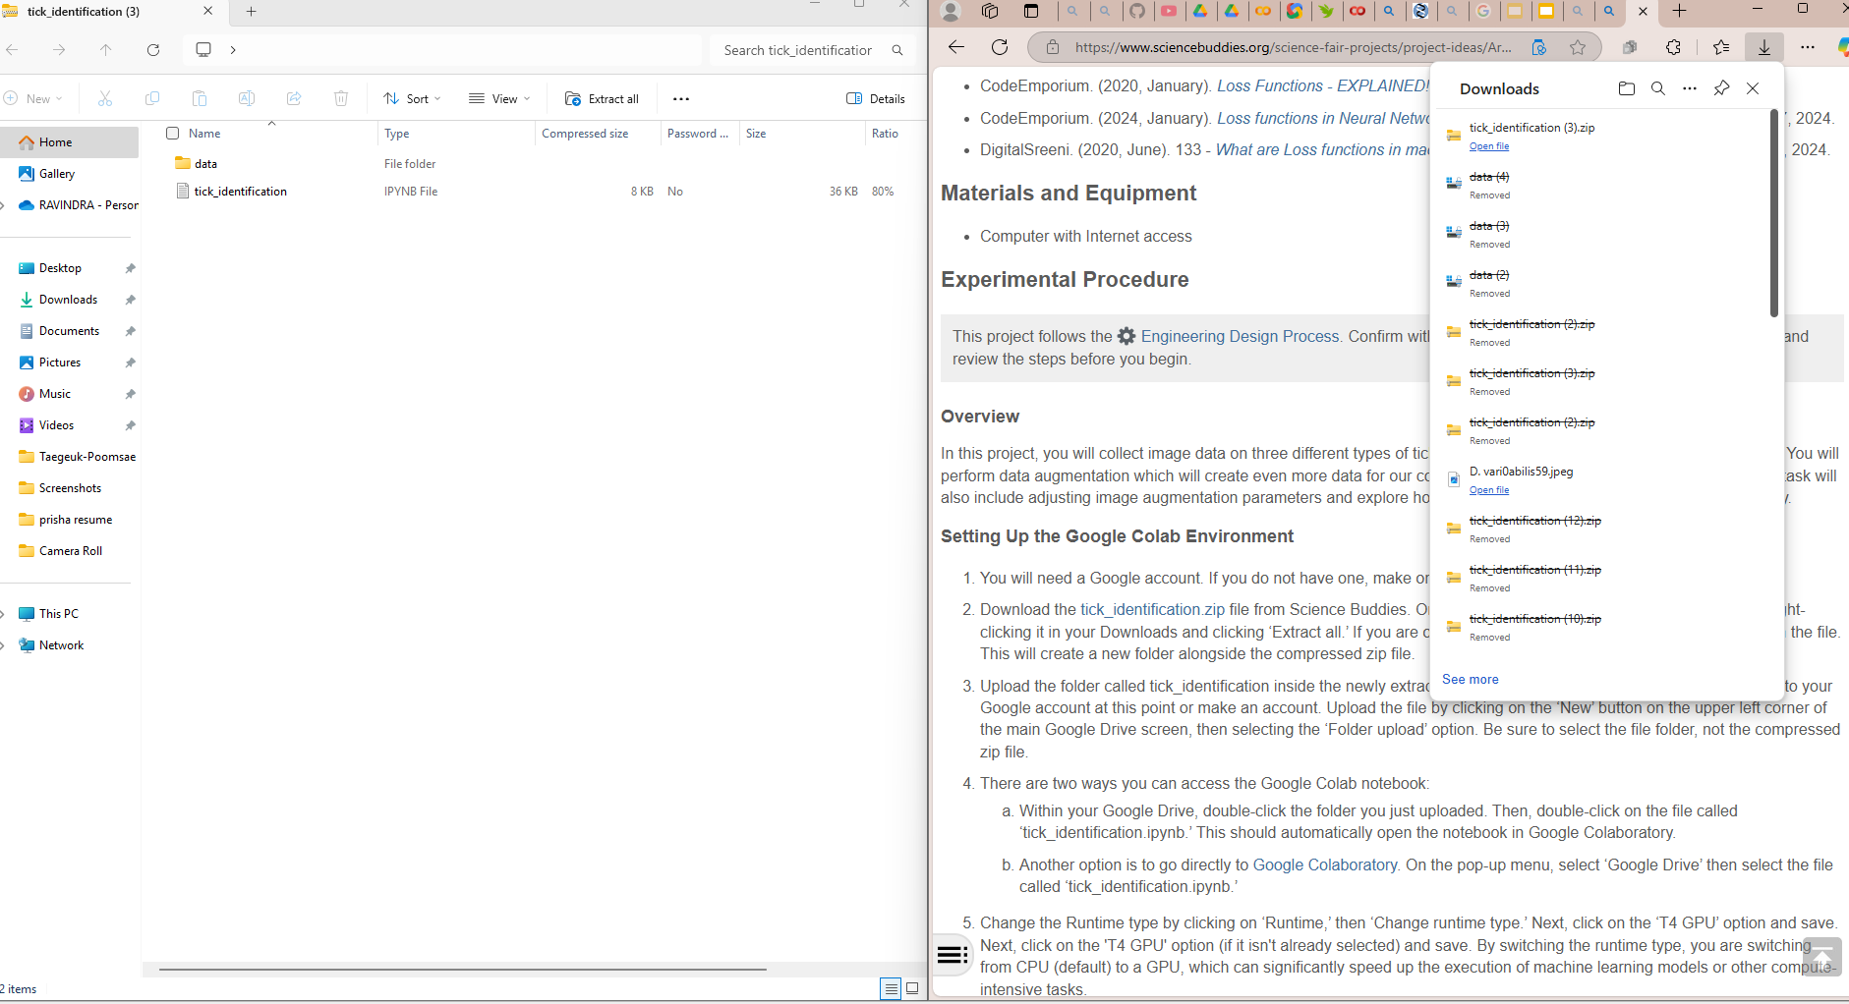This screenshot has height=1004, width=1849.
Task: Expand the Network tree node
Action: pyautogui.click(x=4, y=645)
